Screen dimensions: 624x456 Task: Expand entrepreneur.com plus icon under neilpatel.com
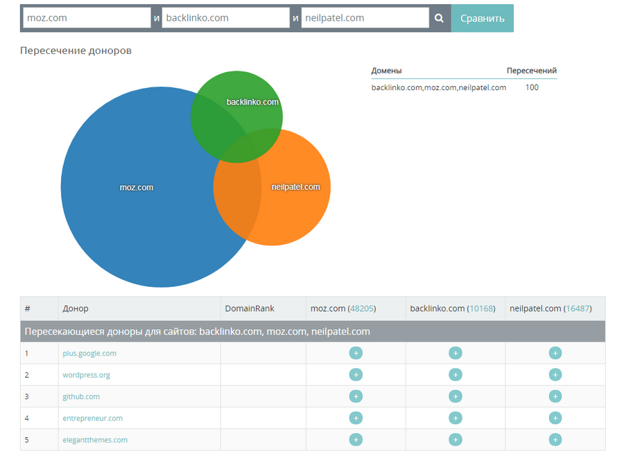pos(555,418)
